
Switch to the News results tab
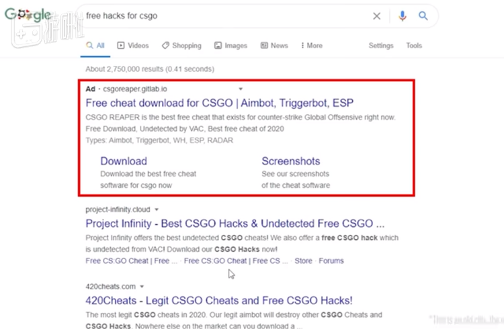click(275, 46)
